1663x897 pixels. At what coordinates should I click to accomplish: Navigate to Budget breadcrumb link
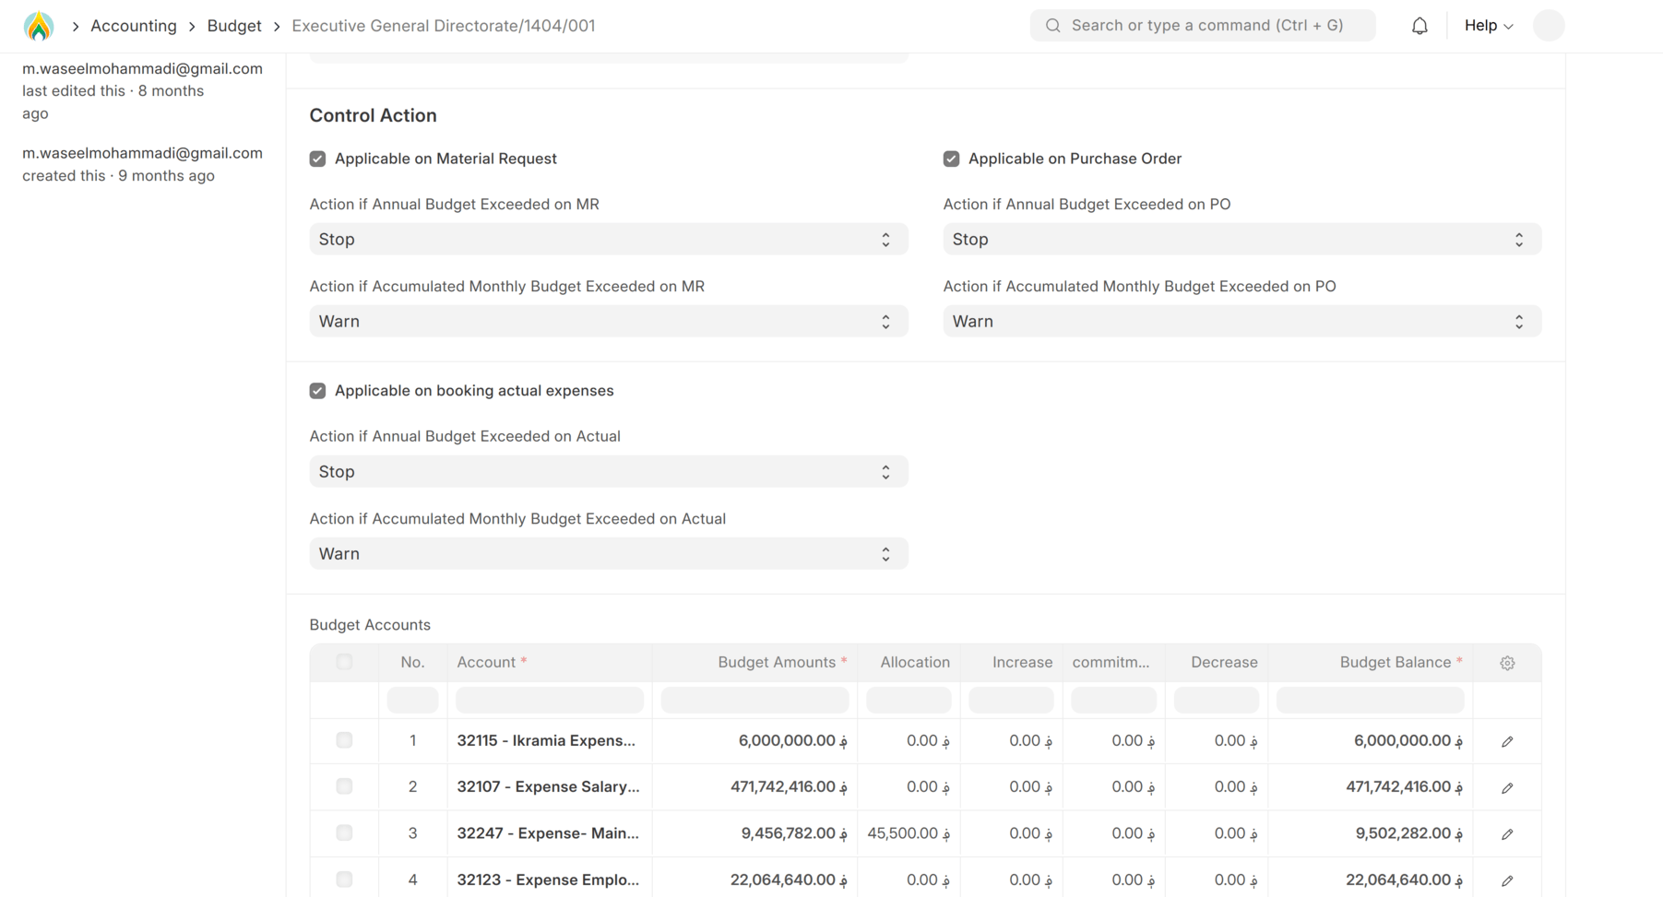tap(234, 26)
